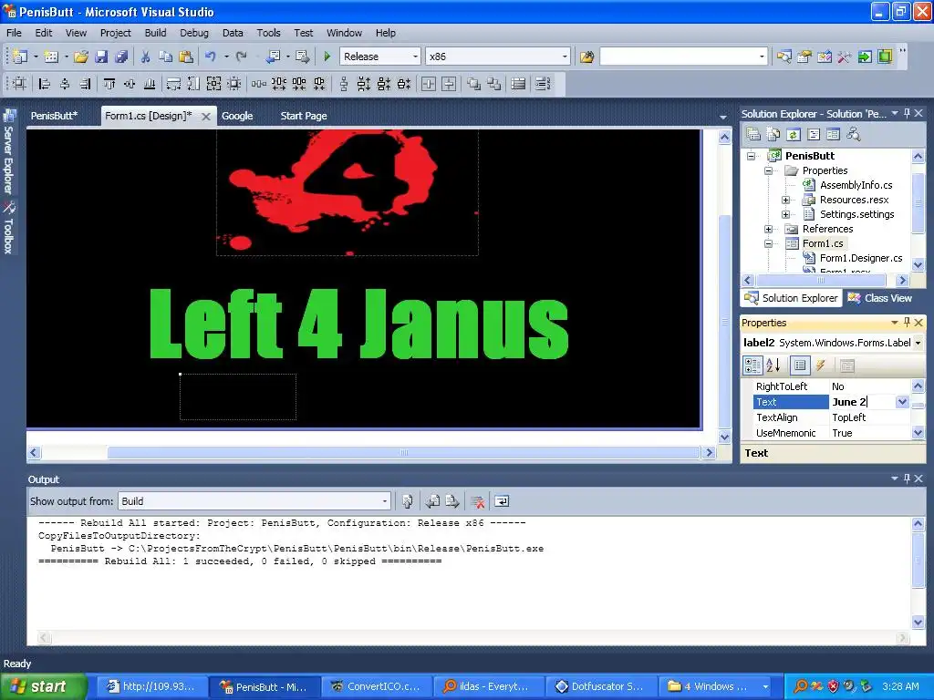Click the Align Bottoms layout icon

click(x=150, y=84)
